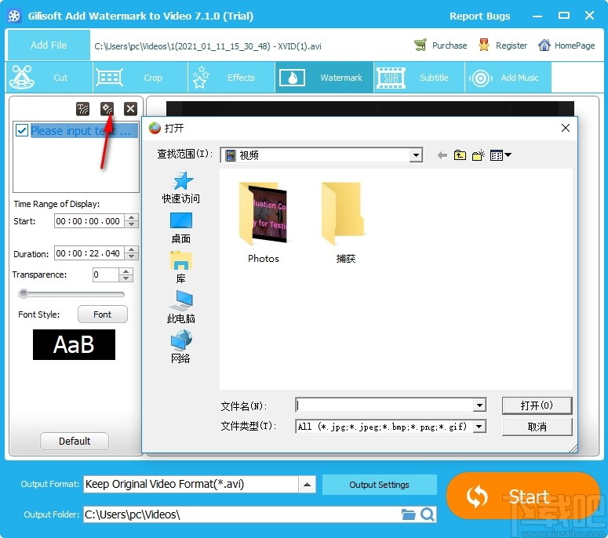Select Libraries (库) in dialog sidebar
Viewport: 608px width, 538px height.
pos(180,268)
